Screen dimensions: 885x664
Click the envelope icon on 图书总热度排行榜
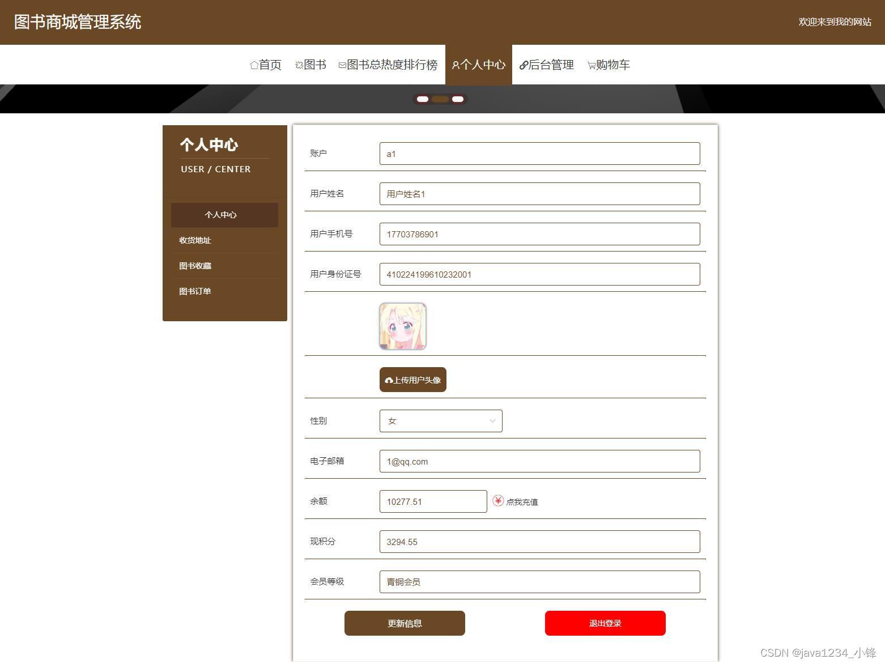(x=342, y=65)
